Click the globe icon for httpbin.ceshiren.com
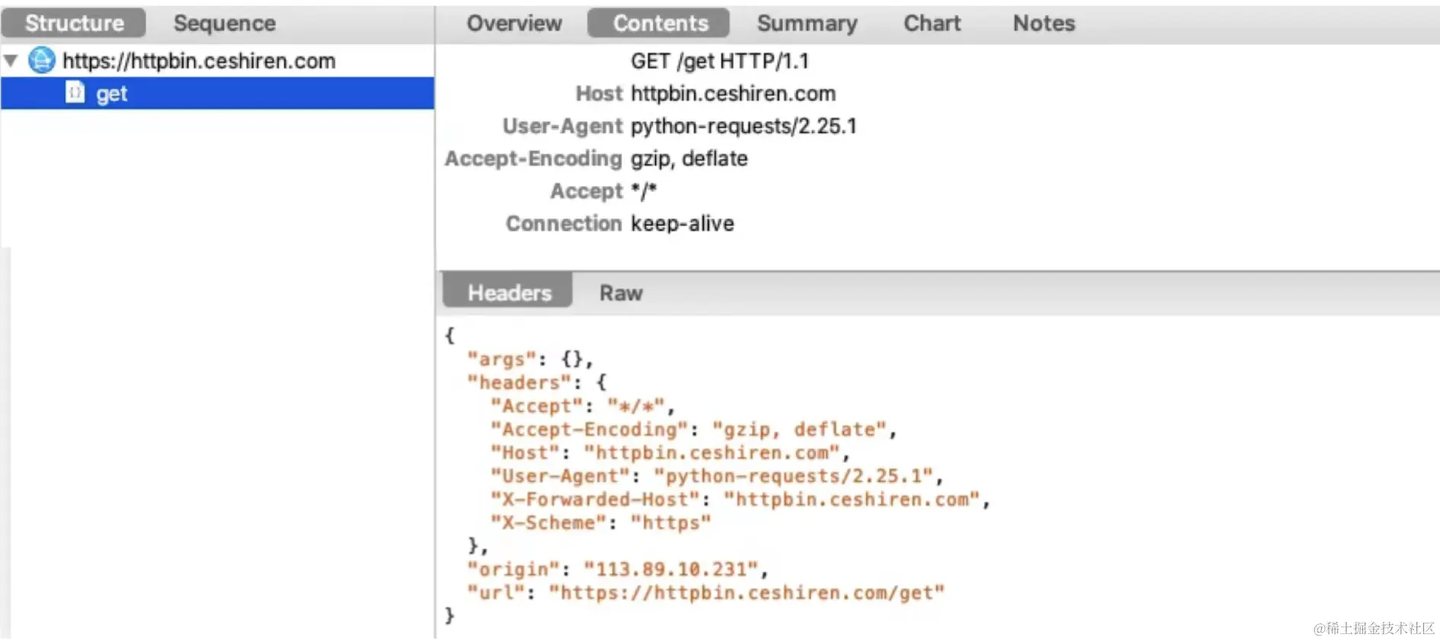Screen dimensions: 1440x641 pos(42,60)
